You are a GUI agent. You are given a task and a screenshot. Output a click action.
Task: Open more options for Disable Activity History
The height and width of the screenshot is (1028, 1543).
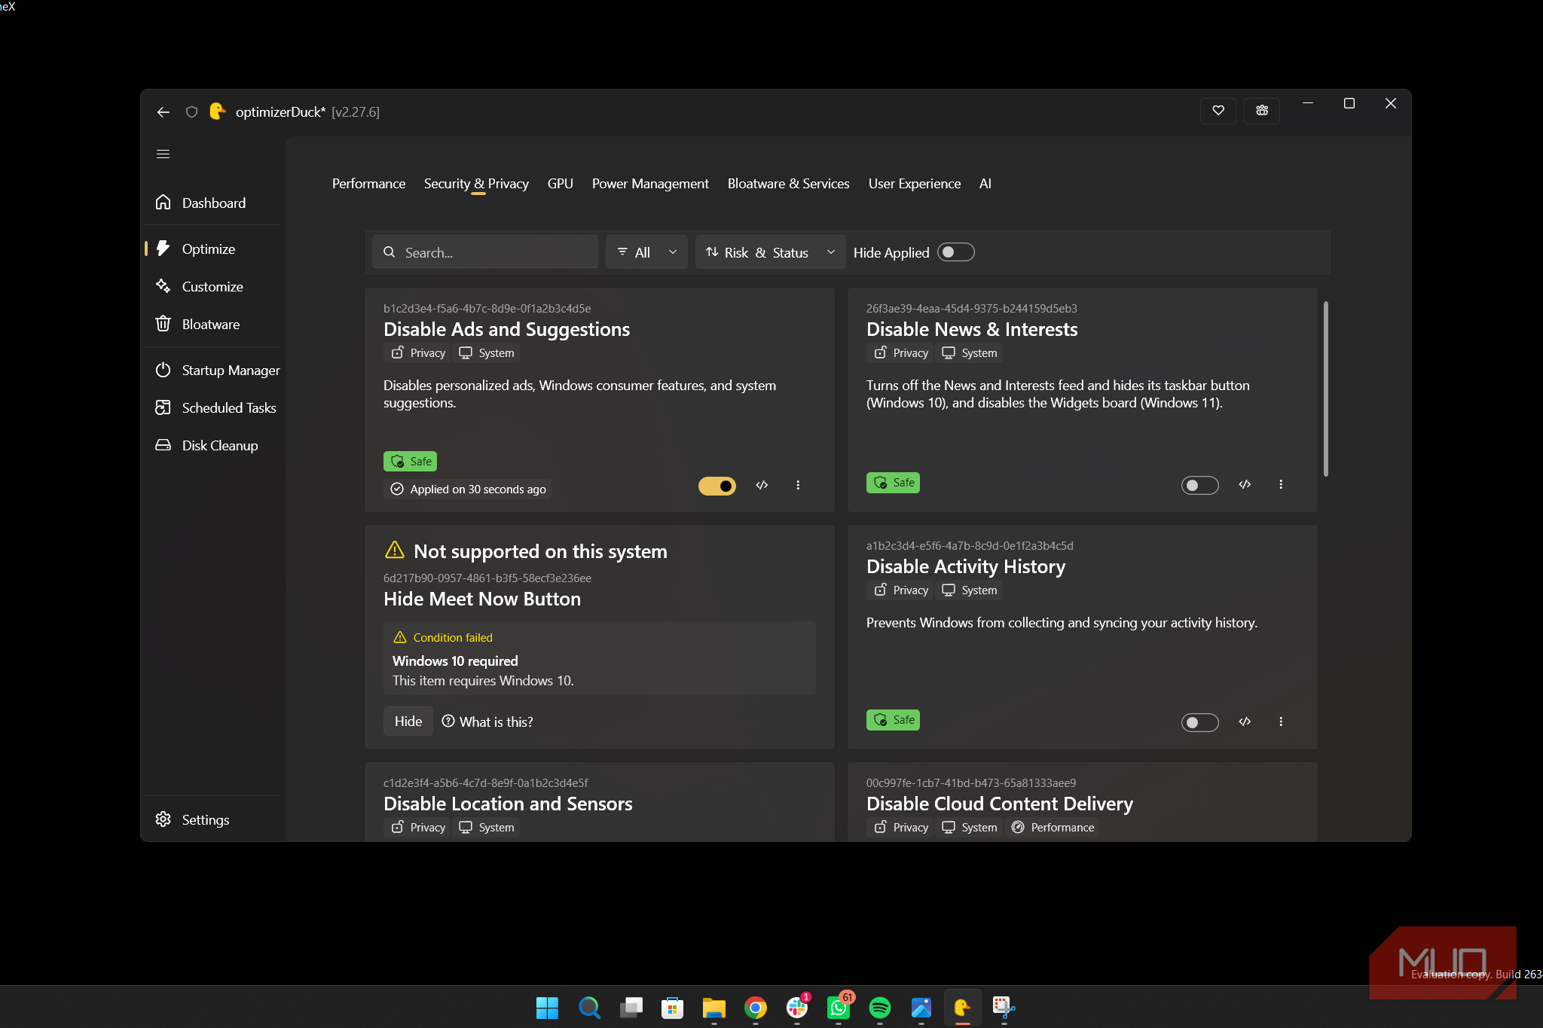[1281, 721]
